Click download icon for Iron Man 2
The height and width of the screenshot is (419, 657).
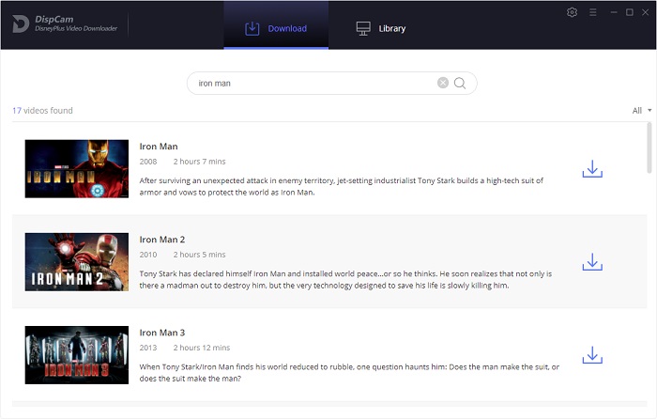591,262
